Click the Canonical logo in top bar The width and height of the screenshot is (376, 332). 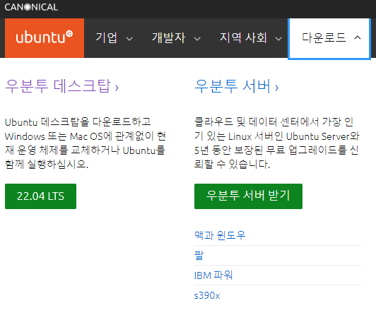point(31,7)
